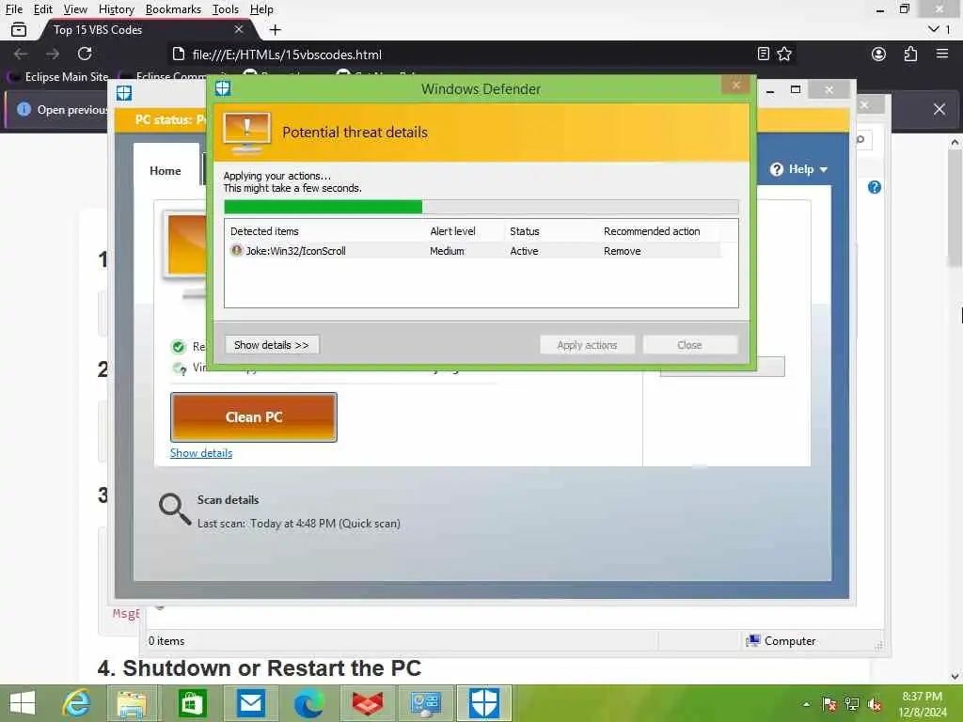Select the Joke:Win32/IconScroll detected item
This screenshot has width=963, height=722.
pos(473,250)
